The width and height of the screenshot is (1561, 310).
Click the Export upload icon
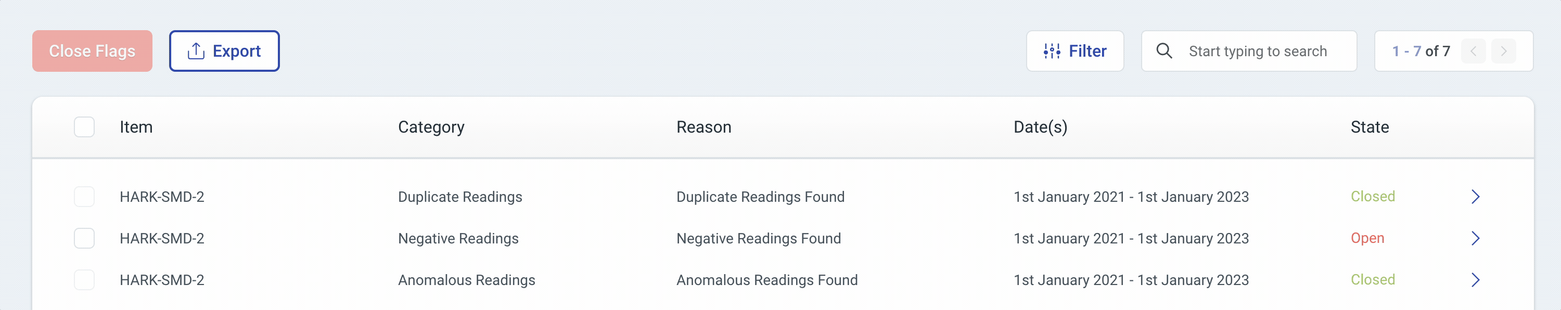point(196,51)
